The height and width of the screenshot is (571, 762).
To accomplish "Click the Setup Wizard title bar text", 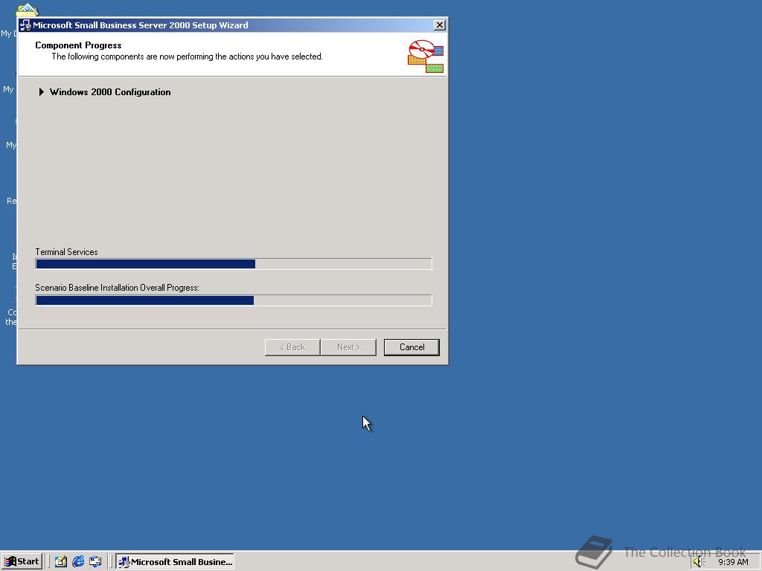I will 141,25.
